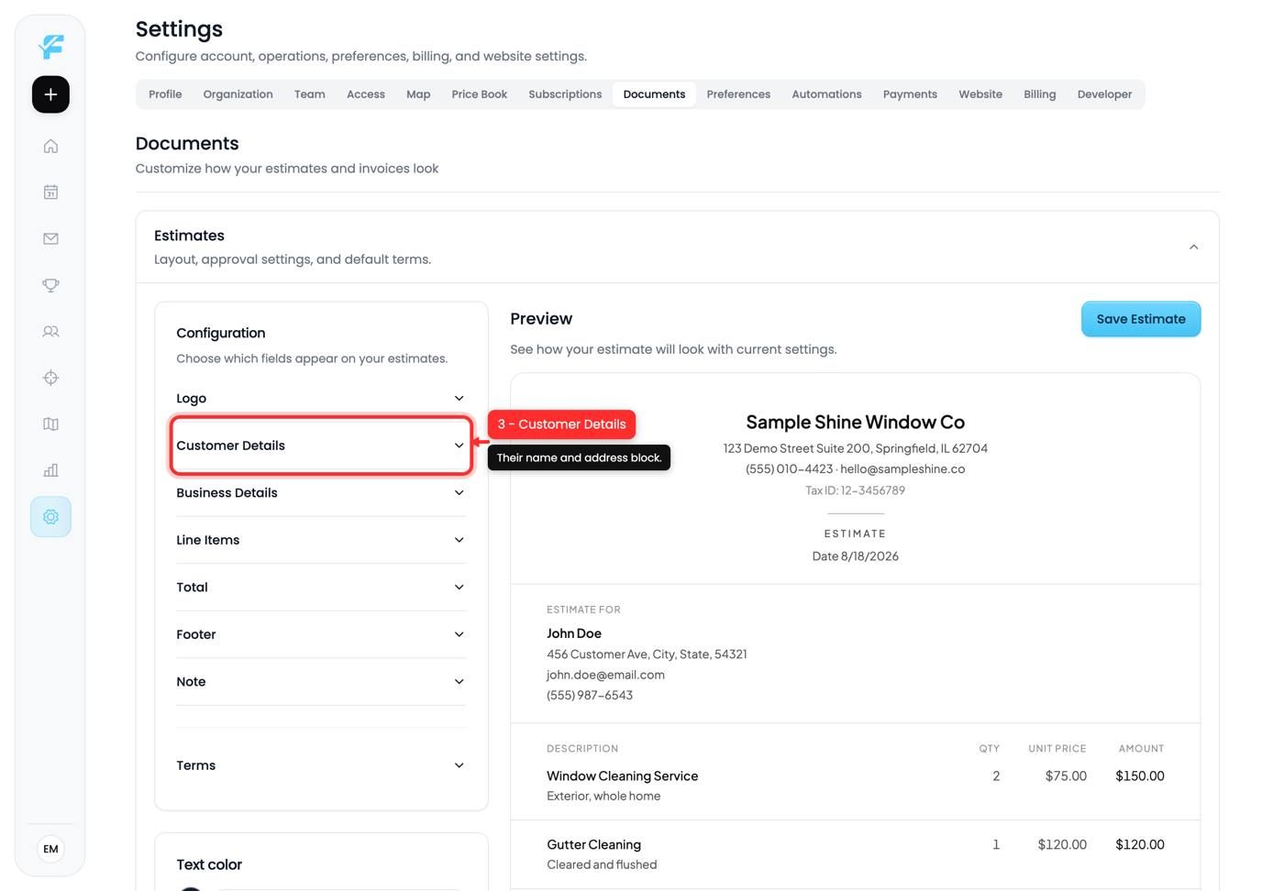Screen dimensions: 1284x891
Task: Click the crosshair target sidebar icon
Action: coord(50,378)
